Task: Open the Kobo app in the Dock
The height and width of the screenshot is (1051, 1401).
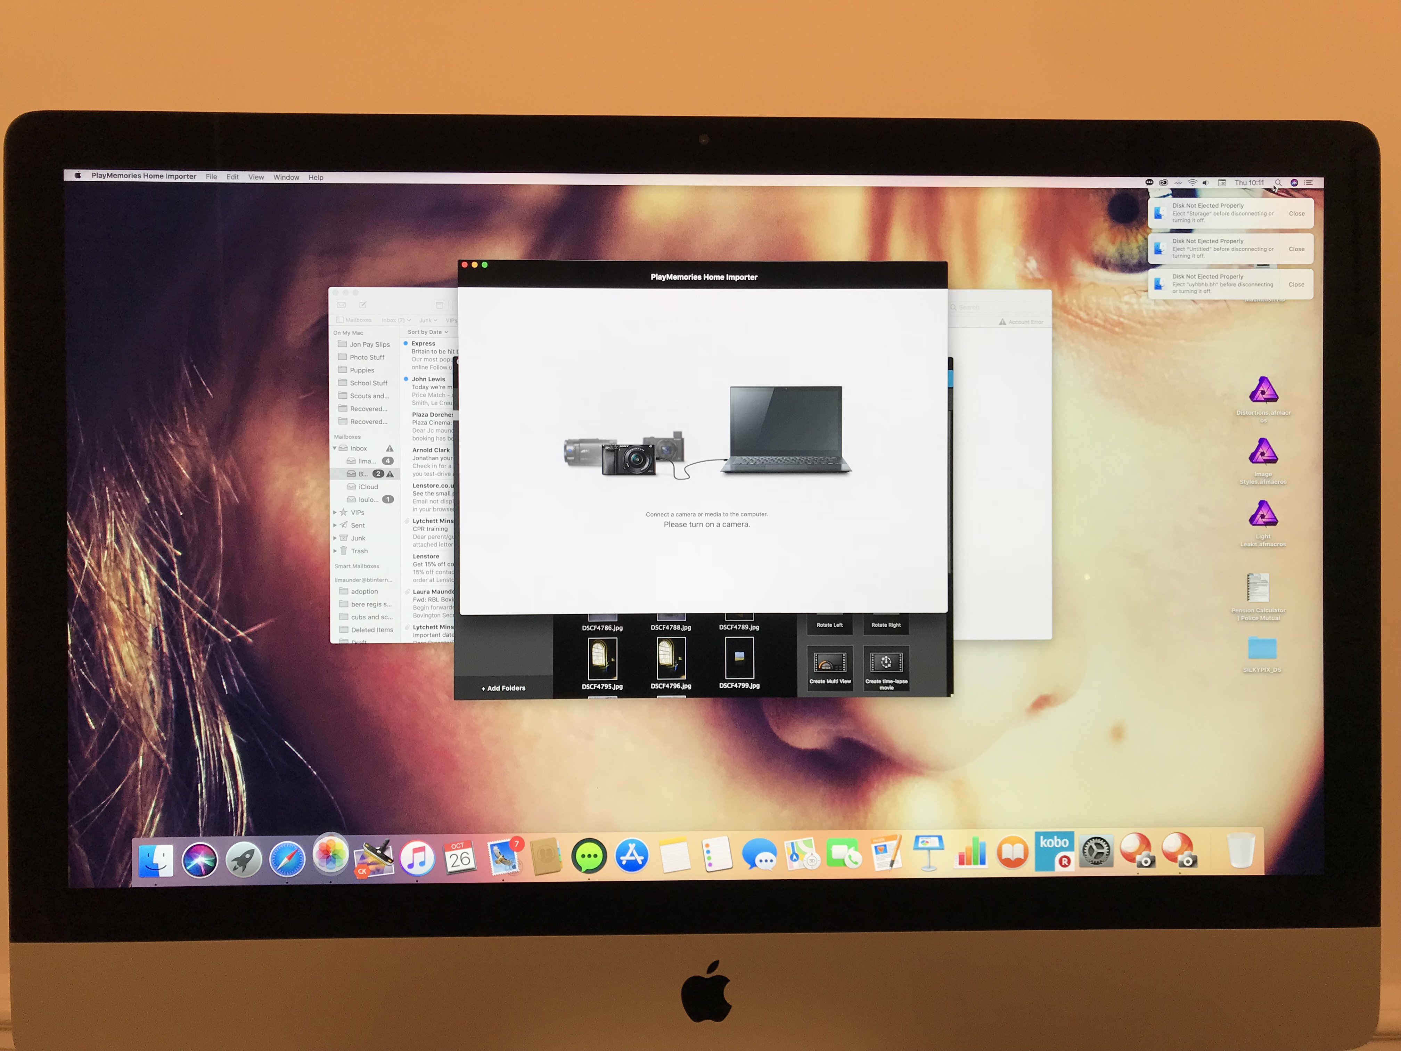Action: click(x=1054, y=852)
